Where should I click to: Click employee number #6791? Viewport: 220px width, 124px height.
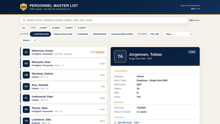pyautogui.click(x=102, y=109)
